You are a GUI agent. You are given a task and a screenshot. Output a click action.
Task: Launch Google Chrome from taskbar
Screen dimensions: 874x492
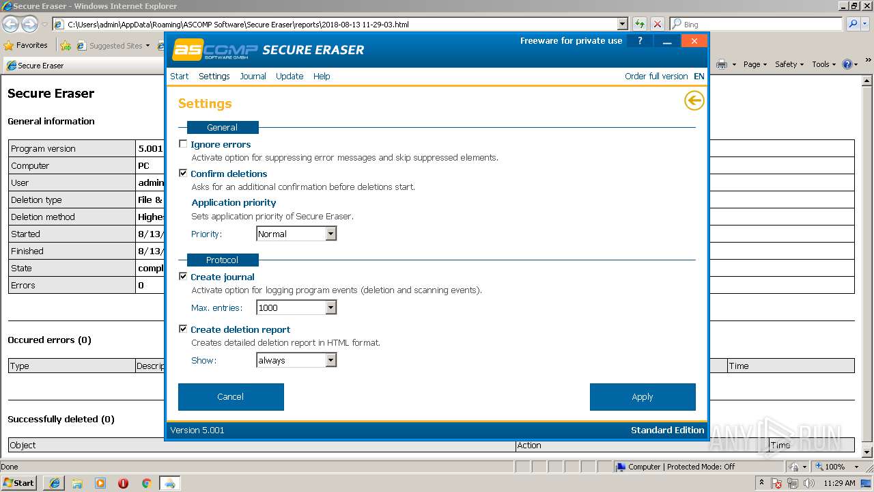tap(146, 483)
